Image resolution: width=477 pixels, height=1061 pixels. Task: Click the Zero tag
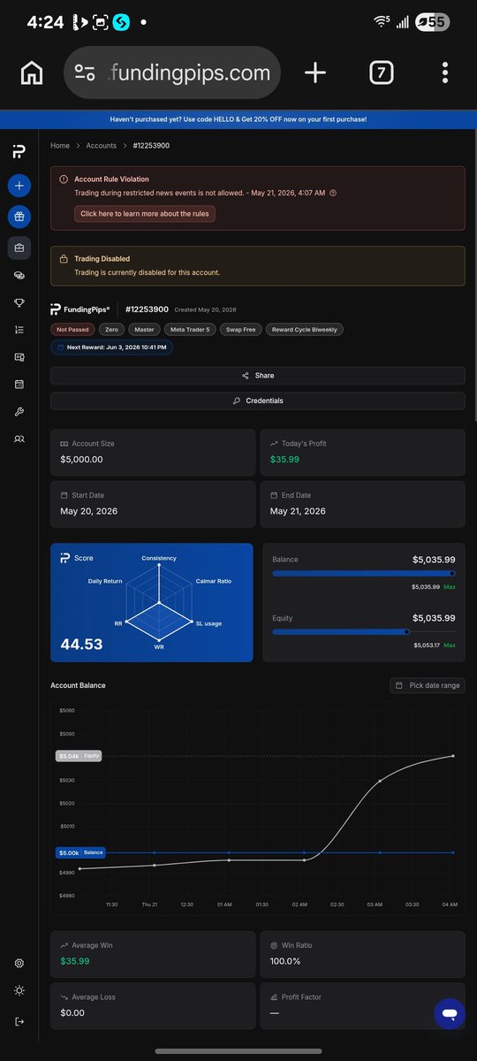pos(112,329)
